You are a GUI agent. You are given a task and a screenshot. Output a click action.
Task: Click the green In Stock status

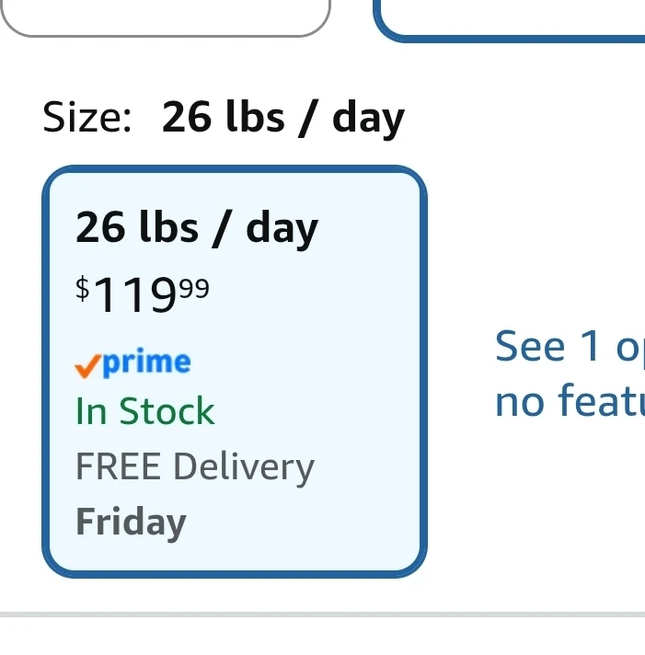click(145, 411)
